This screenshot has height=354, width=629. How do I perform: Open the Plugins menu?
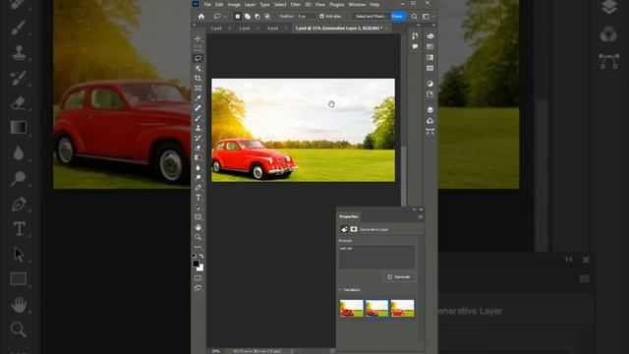(336, 4)
